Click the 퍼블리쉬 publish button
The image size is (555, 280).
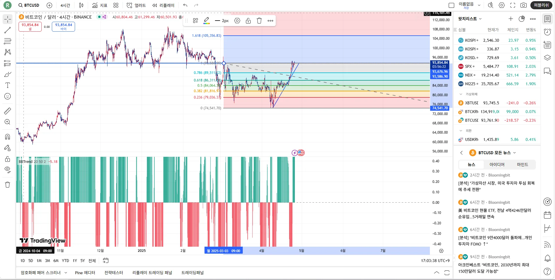pyautogui.click(x=541, y=5)
